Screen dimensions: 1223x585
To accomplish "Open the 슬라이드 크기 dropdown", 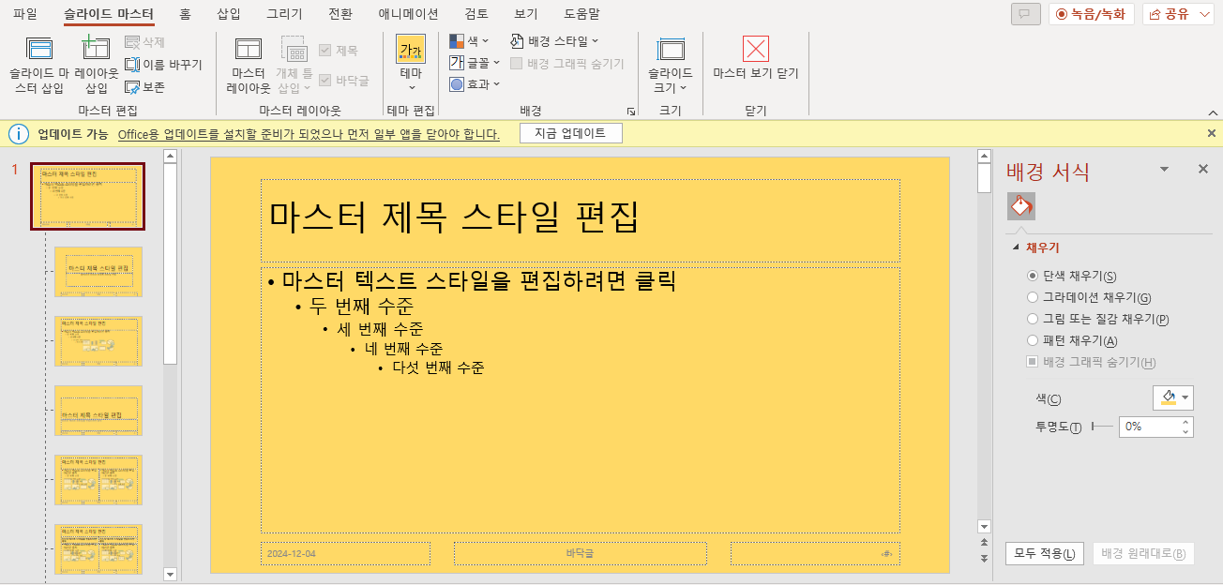I will (x=670, y=66).
